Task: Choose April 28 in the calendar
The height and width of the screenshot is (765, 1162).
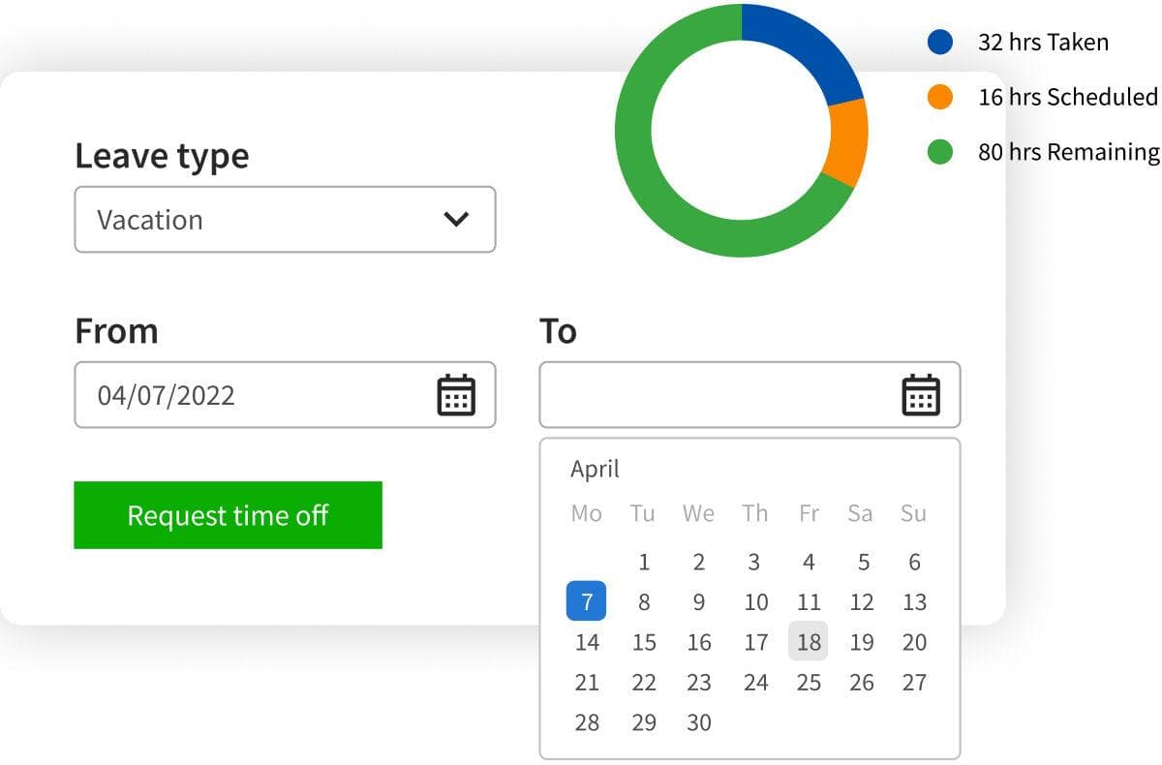Action: point(587,722)
